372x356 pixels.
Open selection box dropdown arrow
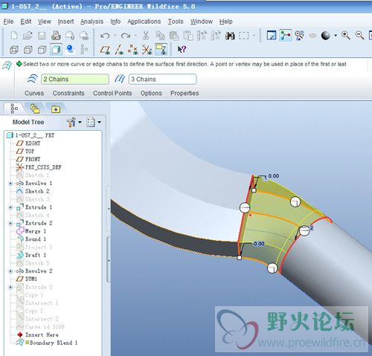click(254, 36)
